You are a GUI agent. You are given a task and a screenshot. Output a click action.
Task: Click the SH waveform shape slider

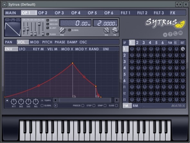[24, 29]
